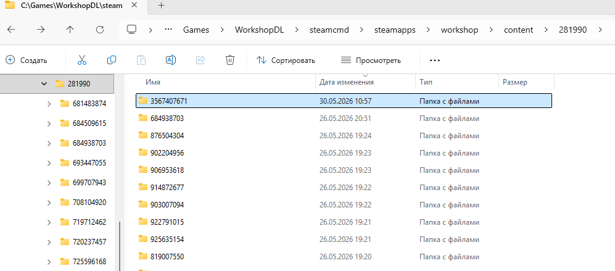The image size is (615, 271).
Task: Click the Cut scissors icon
Action: tap(81, 60)
